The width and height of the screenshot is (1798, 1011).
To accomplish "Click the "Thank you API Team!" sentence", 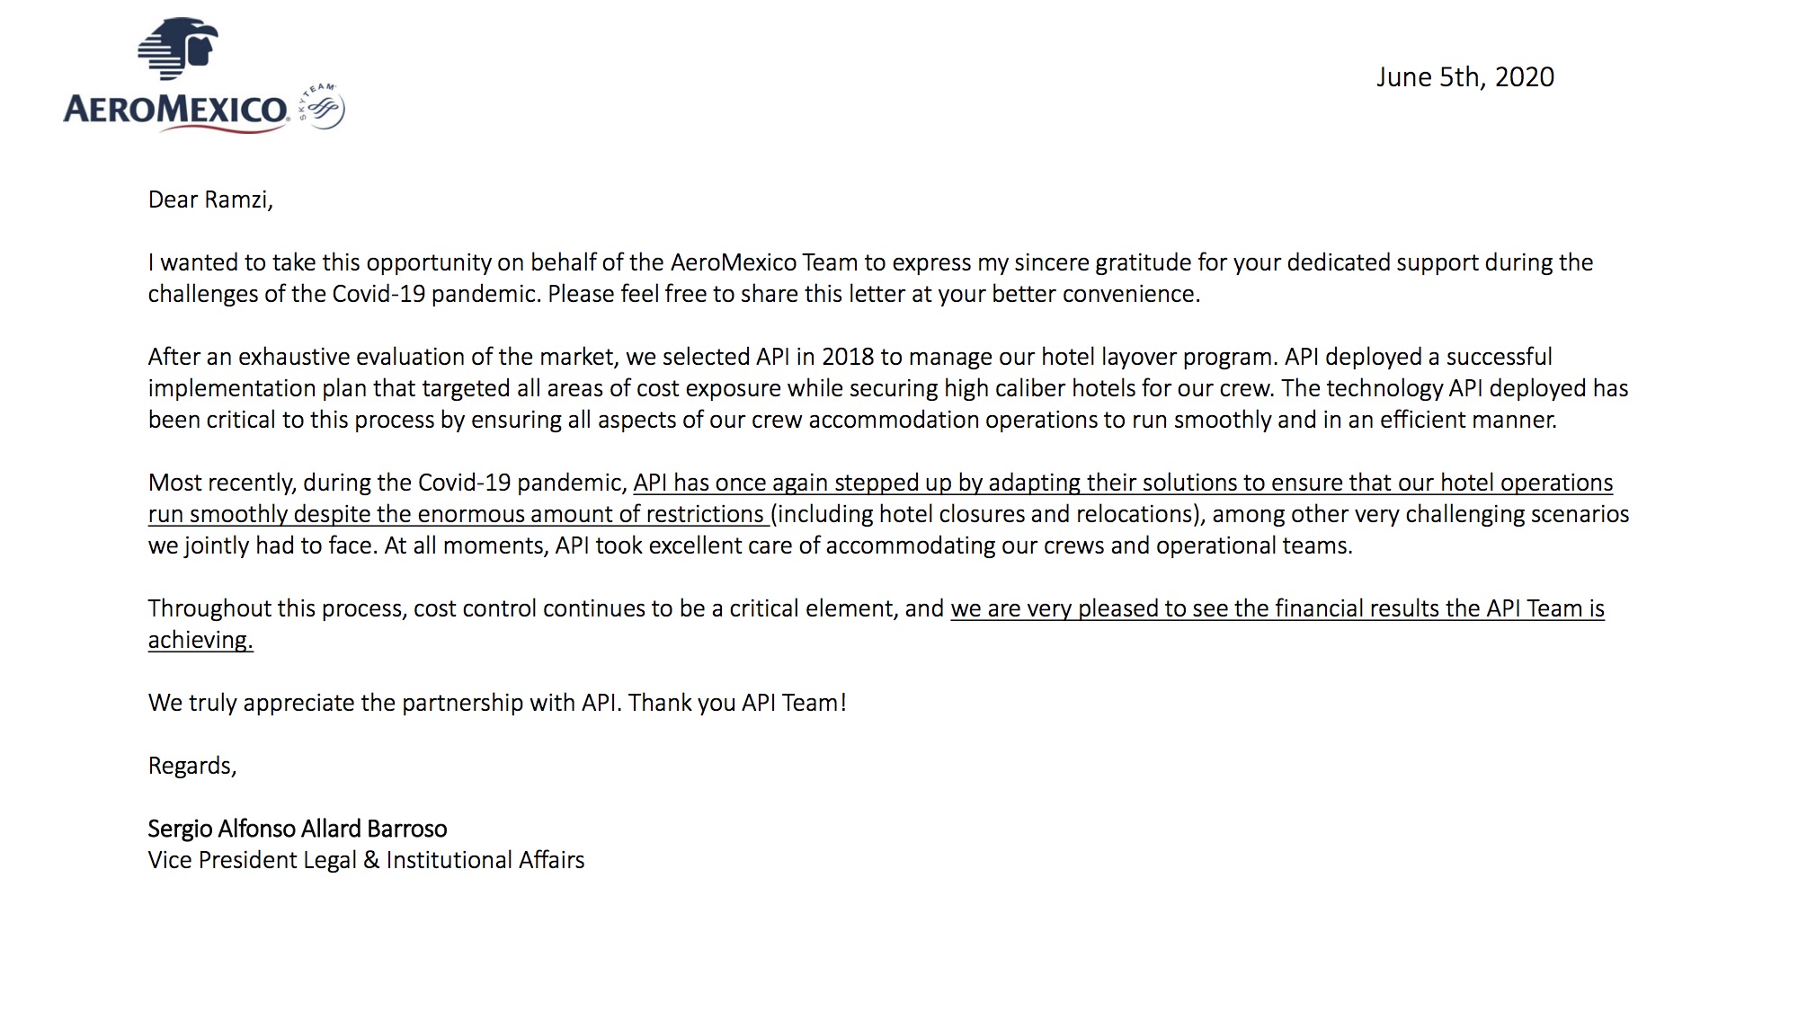I will pos(737,703).
